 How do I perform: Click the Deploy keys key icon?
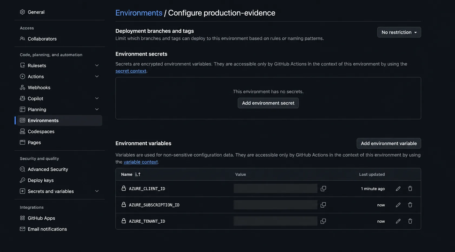pos(22,180)
